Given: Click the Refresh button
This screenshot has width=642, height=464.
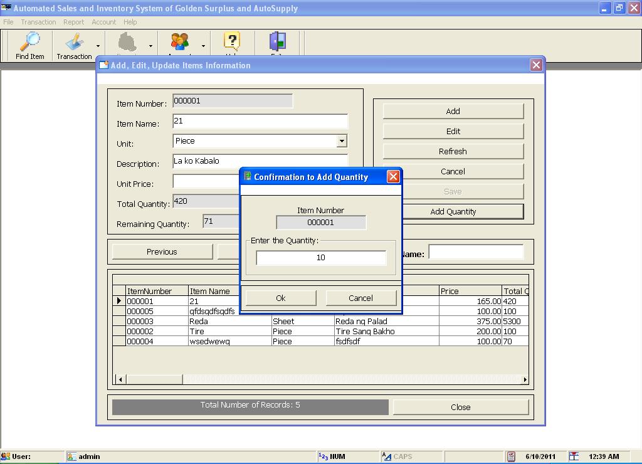Looking at the screenshot, I should (453, 151).
